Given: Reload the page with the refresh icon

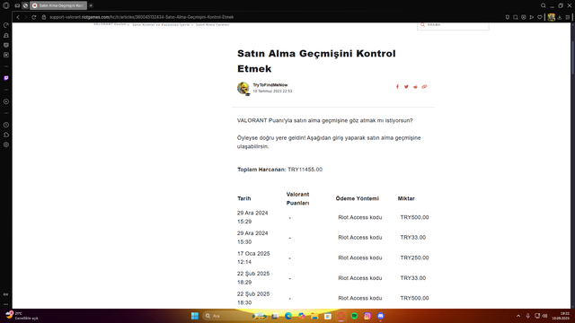Looking at the screenshot, I should 34,17.
